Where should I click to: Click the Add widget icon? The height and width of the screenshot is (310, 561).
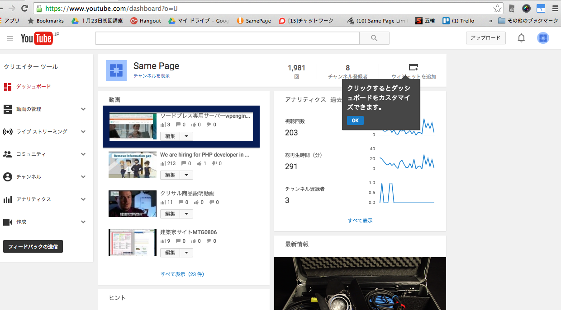tap(414, 67)
